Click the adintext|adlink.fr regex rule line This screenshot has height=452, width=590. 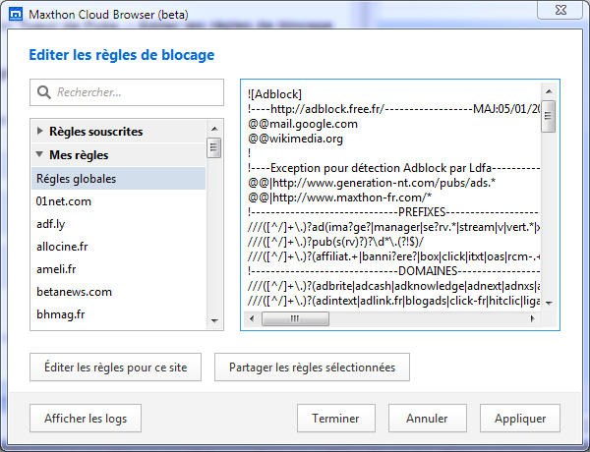(393, 301)
